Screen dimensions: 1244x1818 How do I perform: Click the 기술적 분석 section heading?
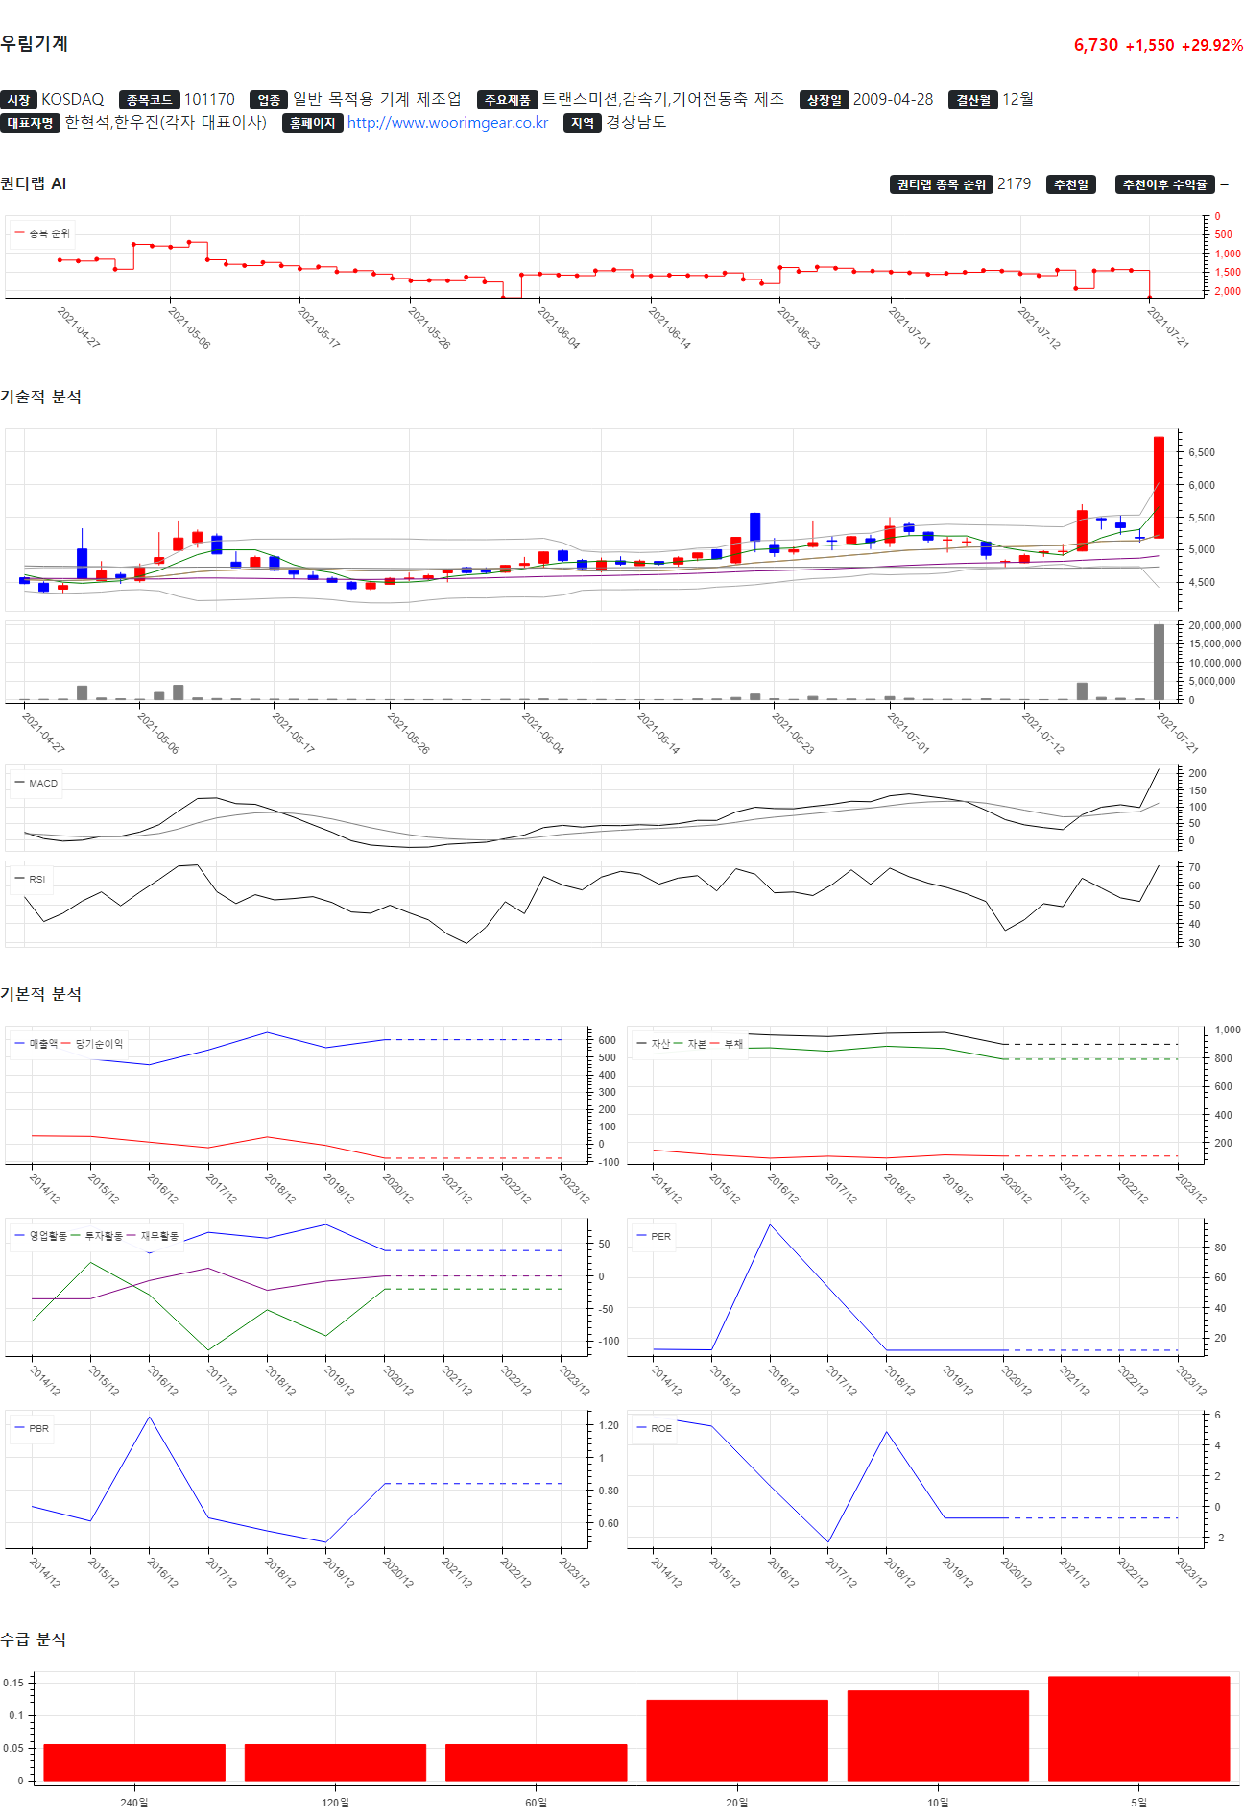pos(40,397)
